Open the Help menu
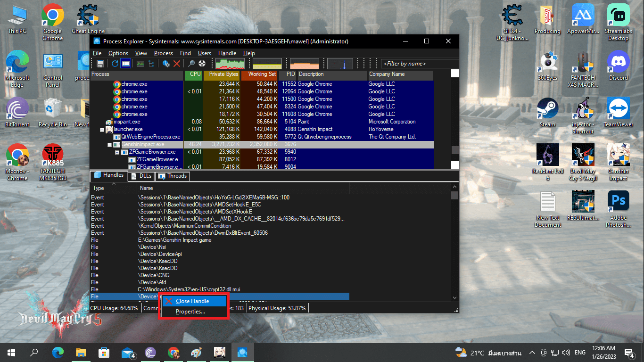The width and height of the screenshot is (644, 362). tap(249, 53)
